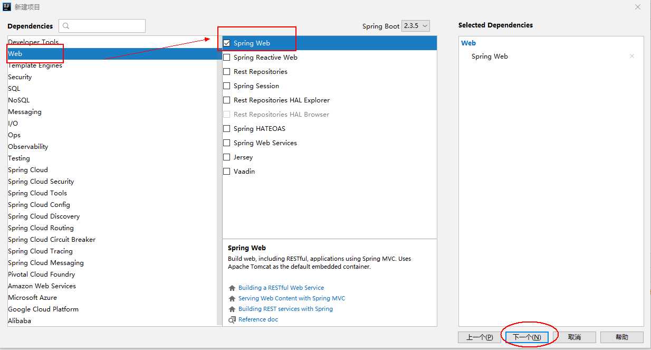Click house icon beside Building REST services
Screen dimensions: 651x350
(232, 309)
